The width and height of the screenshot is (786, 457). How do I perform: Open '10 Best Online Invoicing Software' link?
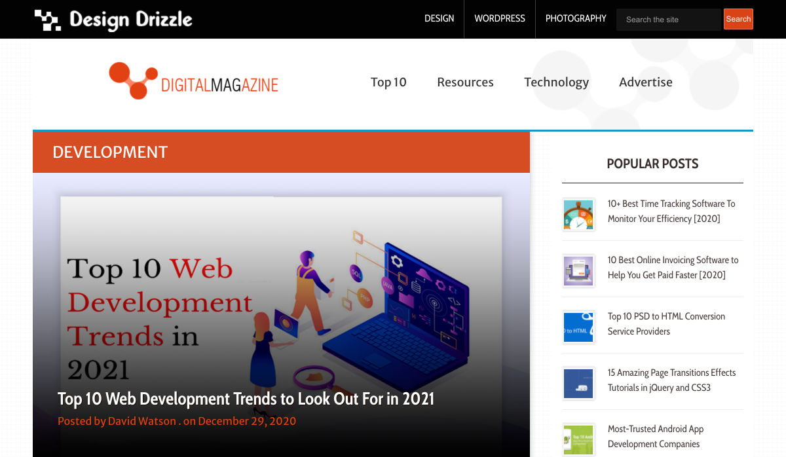(673, 267)
